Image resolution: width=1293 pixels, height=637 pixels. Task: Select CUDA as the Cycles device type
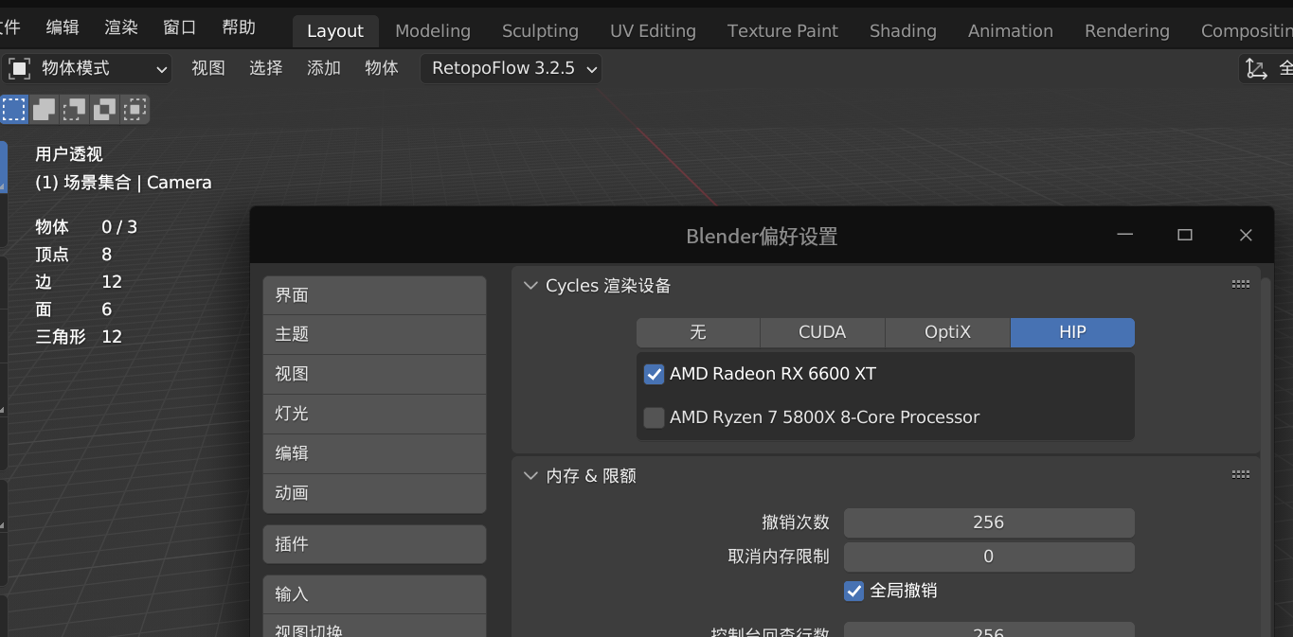[x=821, y=332]
